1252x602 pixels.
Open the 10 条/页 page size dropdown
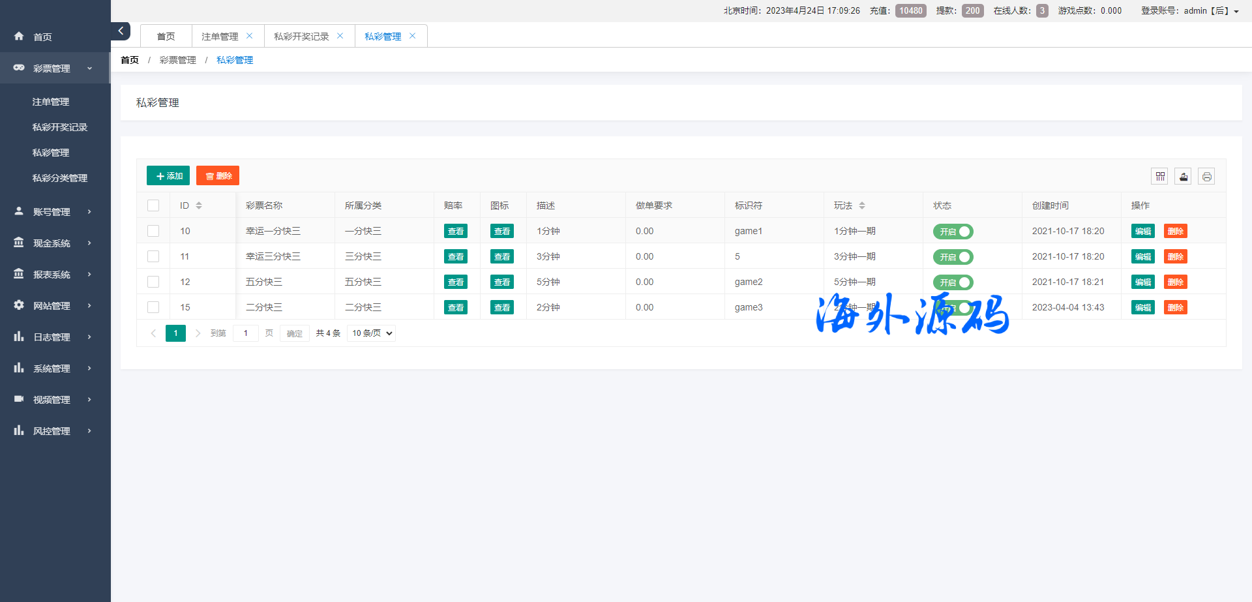(x=372, y=333)
